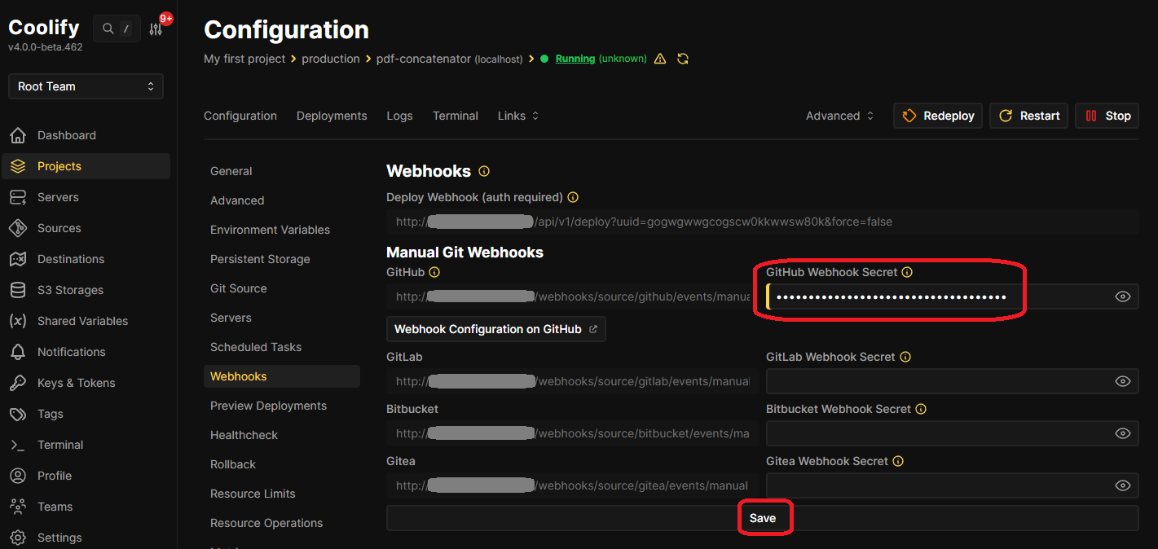Click the Teams people icon
Image resolution: width=1158 pixels, height=549 pixels.
18,507
